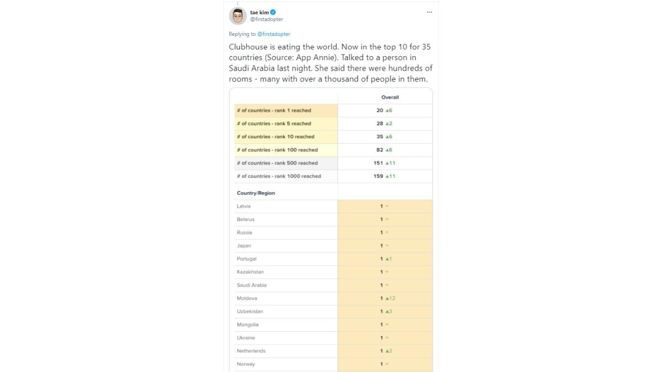Click the blue verified badge

coord(273,12)
